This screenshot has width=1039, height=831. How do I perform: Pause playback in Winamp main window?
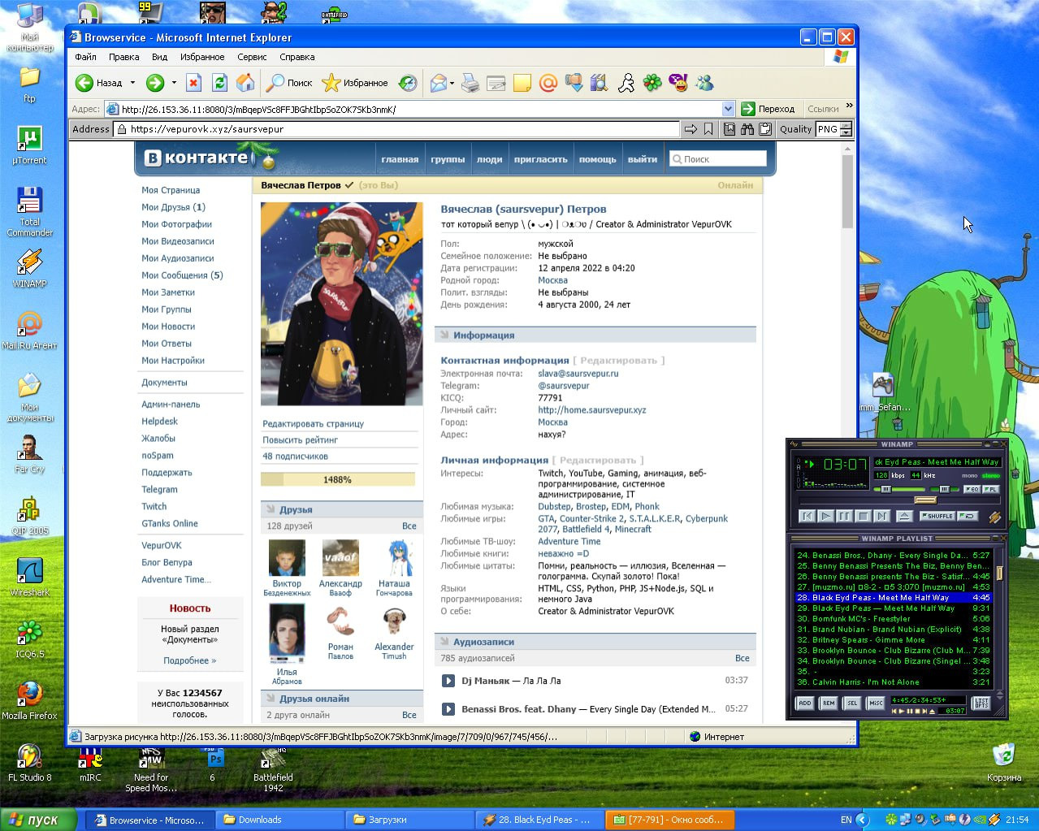coord(844,516)
